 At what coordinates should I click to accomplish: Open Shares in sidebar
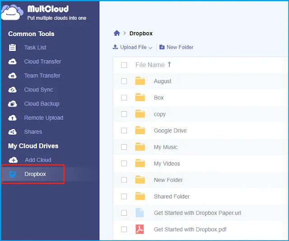(x=33, y=132)
